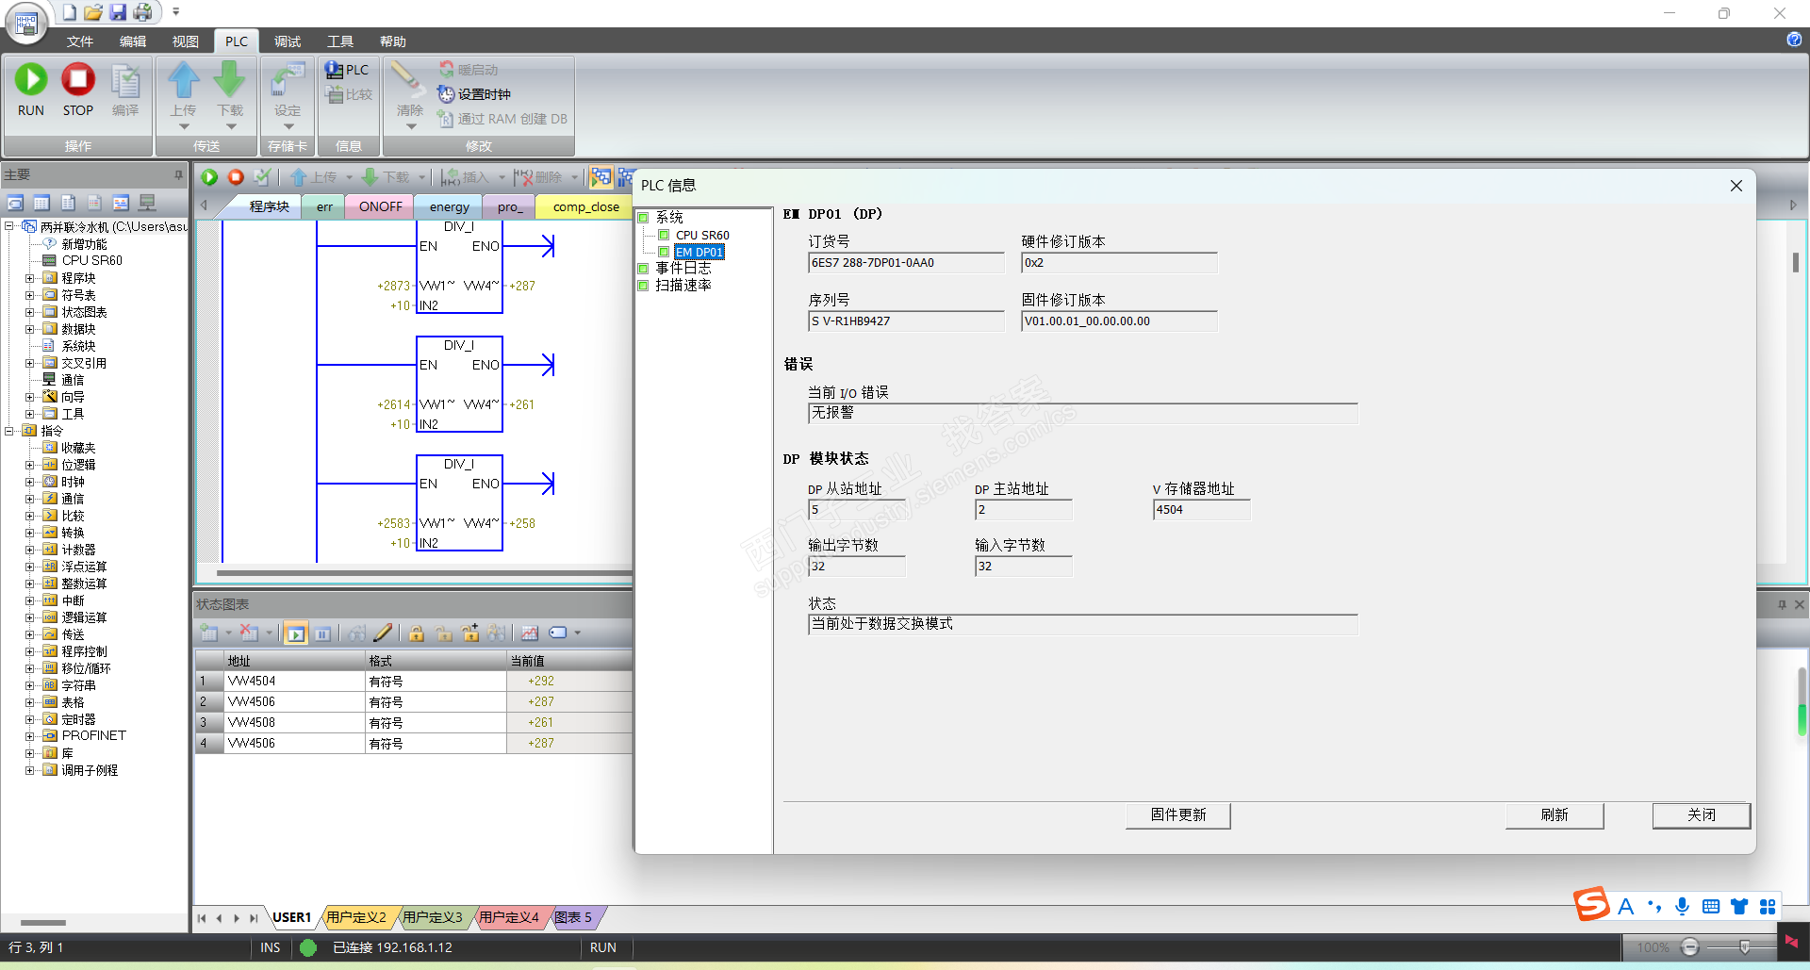Select 事件日志 in PLC 信息 tree
Image resolution: width=1810 pixels, height=970 pixels.
[x=683, y=269]
